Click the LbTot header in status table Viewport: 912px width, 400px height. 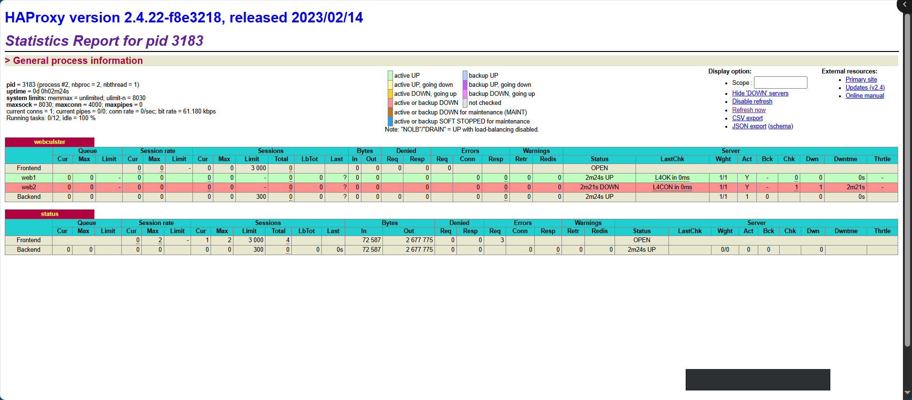coord(307,231)
